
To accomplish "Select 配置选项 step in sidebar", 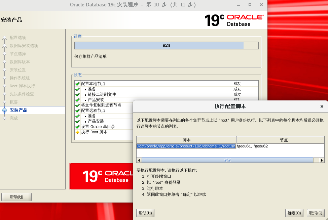I will tap(18, 38).
